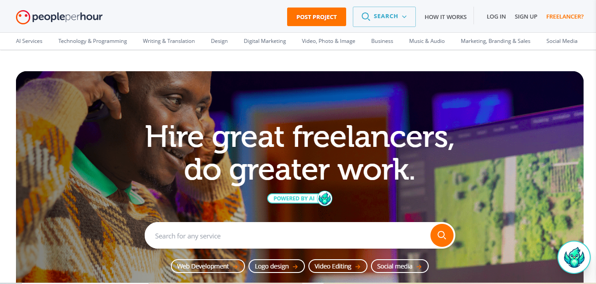Open Video, Photo & Image category
Viewport: 596px width, 284px height.
pyautogui.click(x=328, y=41)
